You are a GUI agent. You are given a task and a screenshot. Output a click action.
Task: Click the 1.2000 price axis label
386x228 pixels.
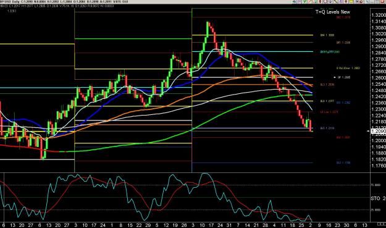click(379, 141)
